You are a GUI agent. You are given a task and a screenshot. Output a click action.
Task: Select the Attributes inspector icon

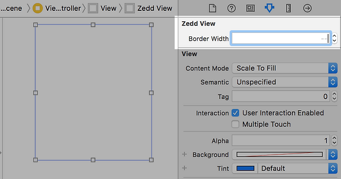pyautogui.click(x=269, y=9)
